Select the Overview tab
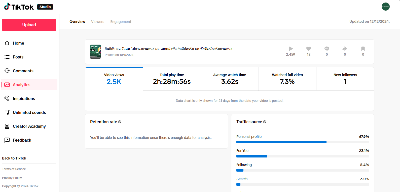This screenshot has height=192, width=400. [77, 22]
